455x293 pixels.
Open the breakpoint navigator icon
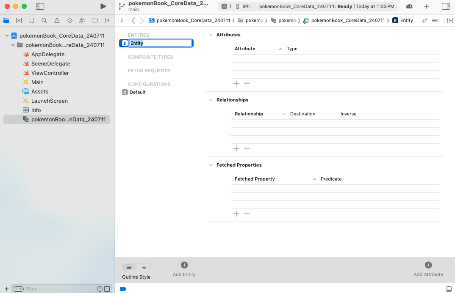pyautogui.click(x=95, y=21)
